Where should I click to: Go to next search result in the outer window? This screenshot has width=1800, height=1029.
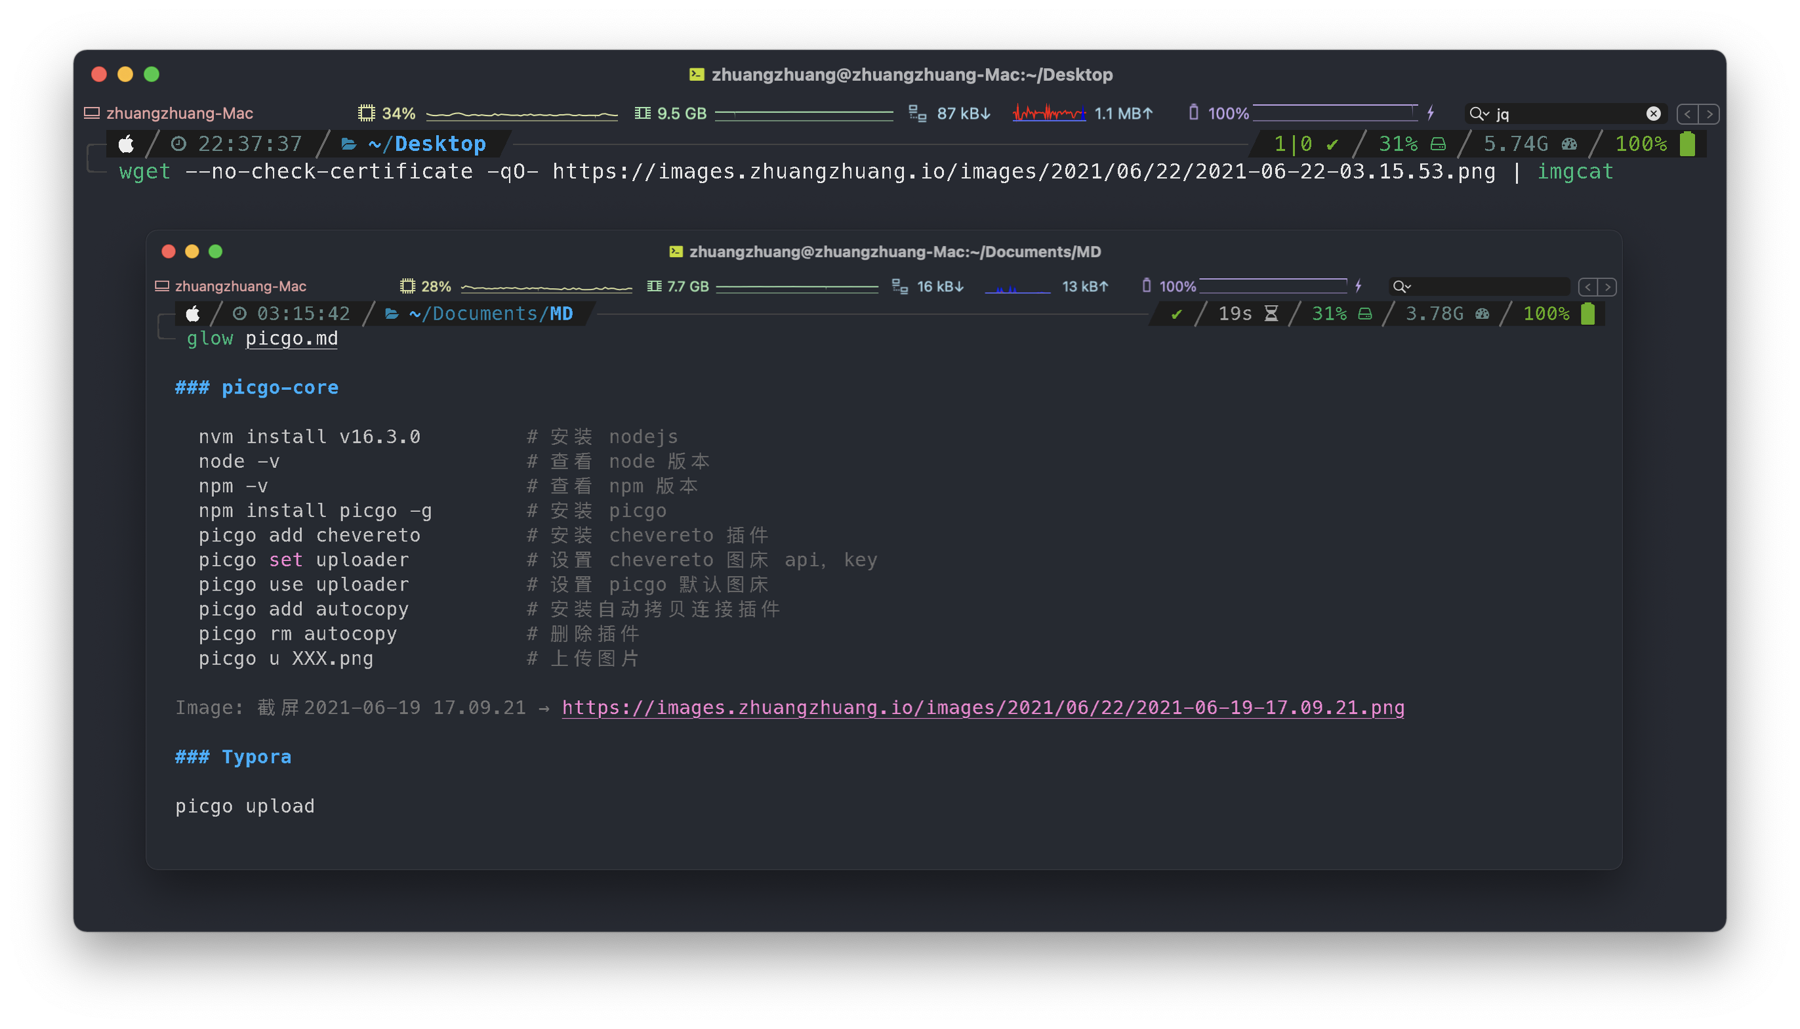[x=1709, y=114]
